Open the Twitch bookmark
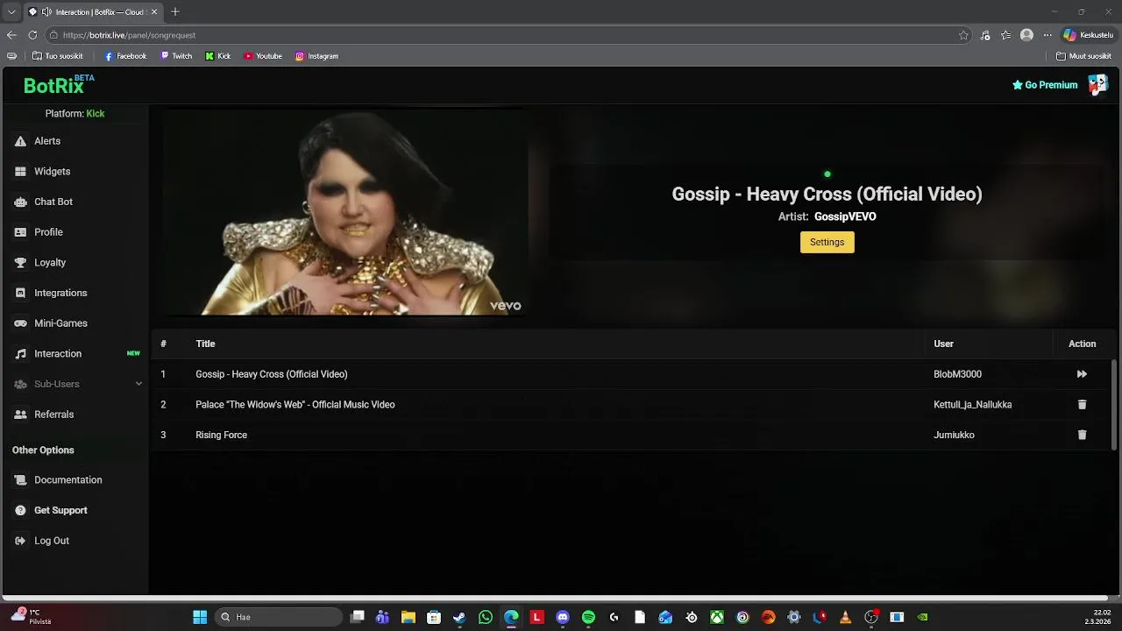Viewport: 1122px width, 631px height. (176, 56)
